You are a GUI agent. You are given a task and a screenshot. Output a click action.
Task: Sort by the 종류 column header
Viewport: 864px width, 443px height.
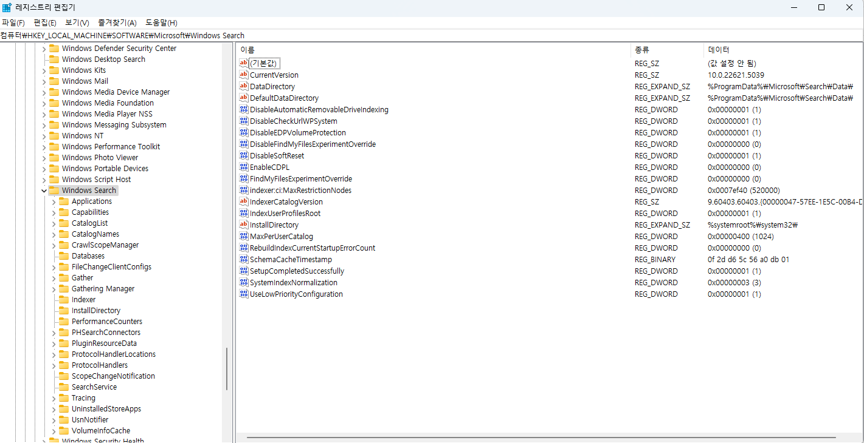(667, 50)
